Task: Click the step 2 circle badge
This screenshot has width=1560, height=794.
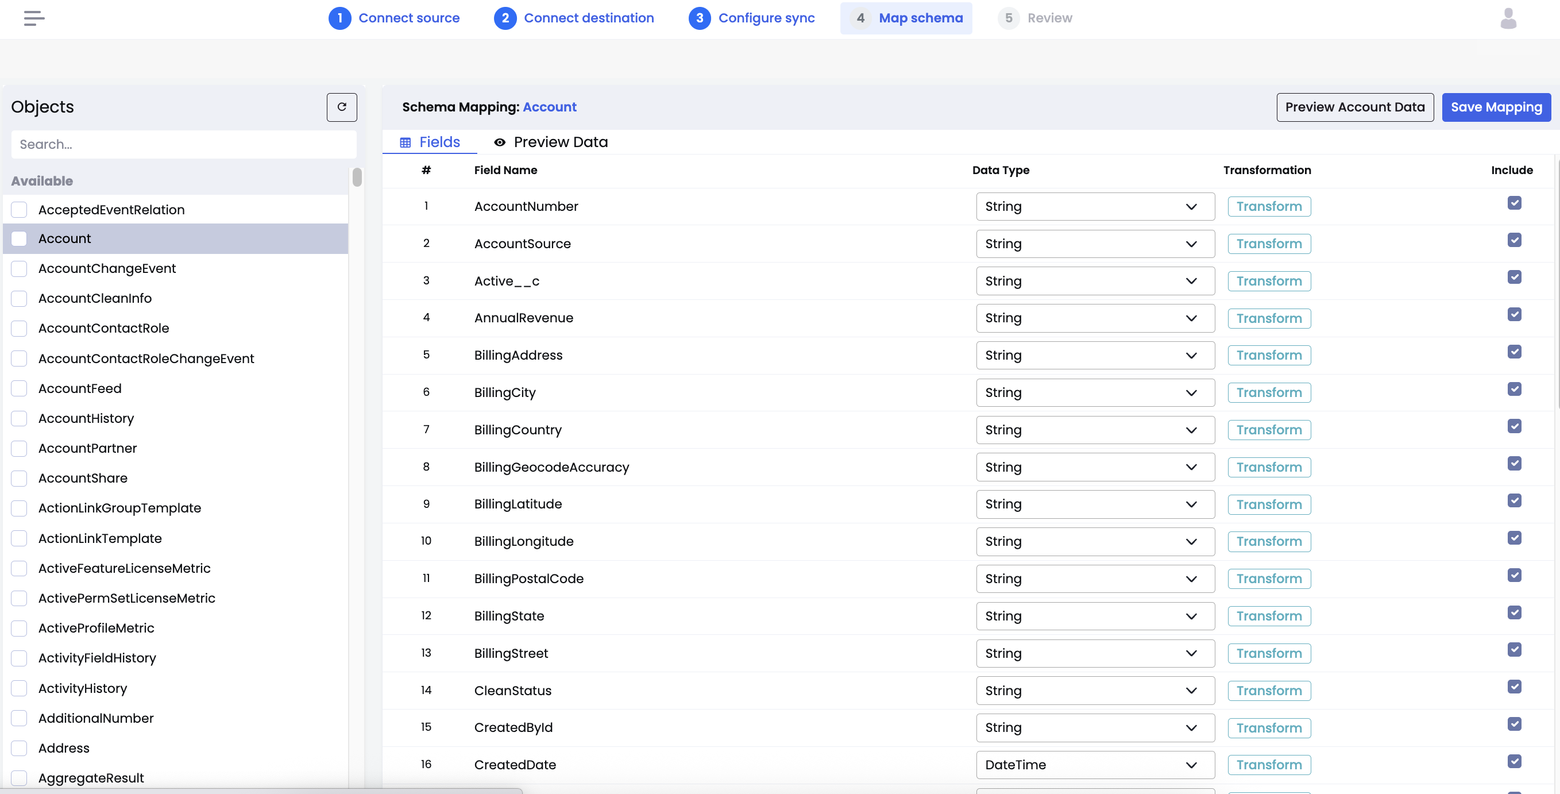Action: click(505, 18)
